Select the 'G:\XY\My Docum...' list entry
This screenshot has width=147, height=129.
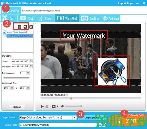point(20,36)
